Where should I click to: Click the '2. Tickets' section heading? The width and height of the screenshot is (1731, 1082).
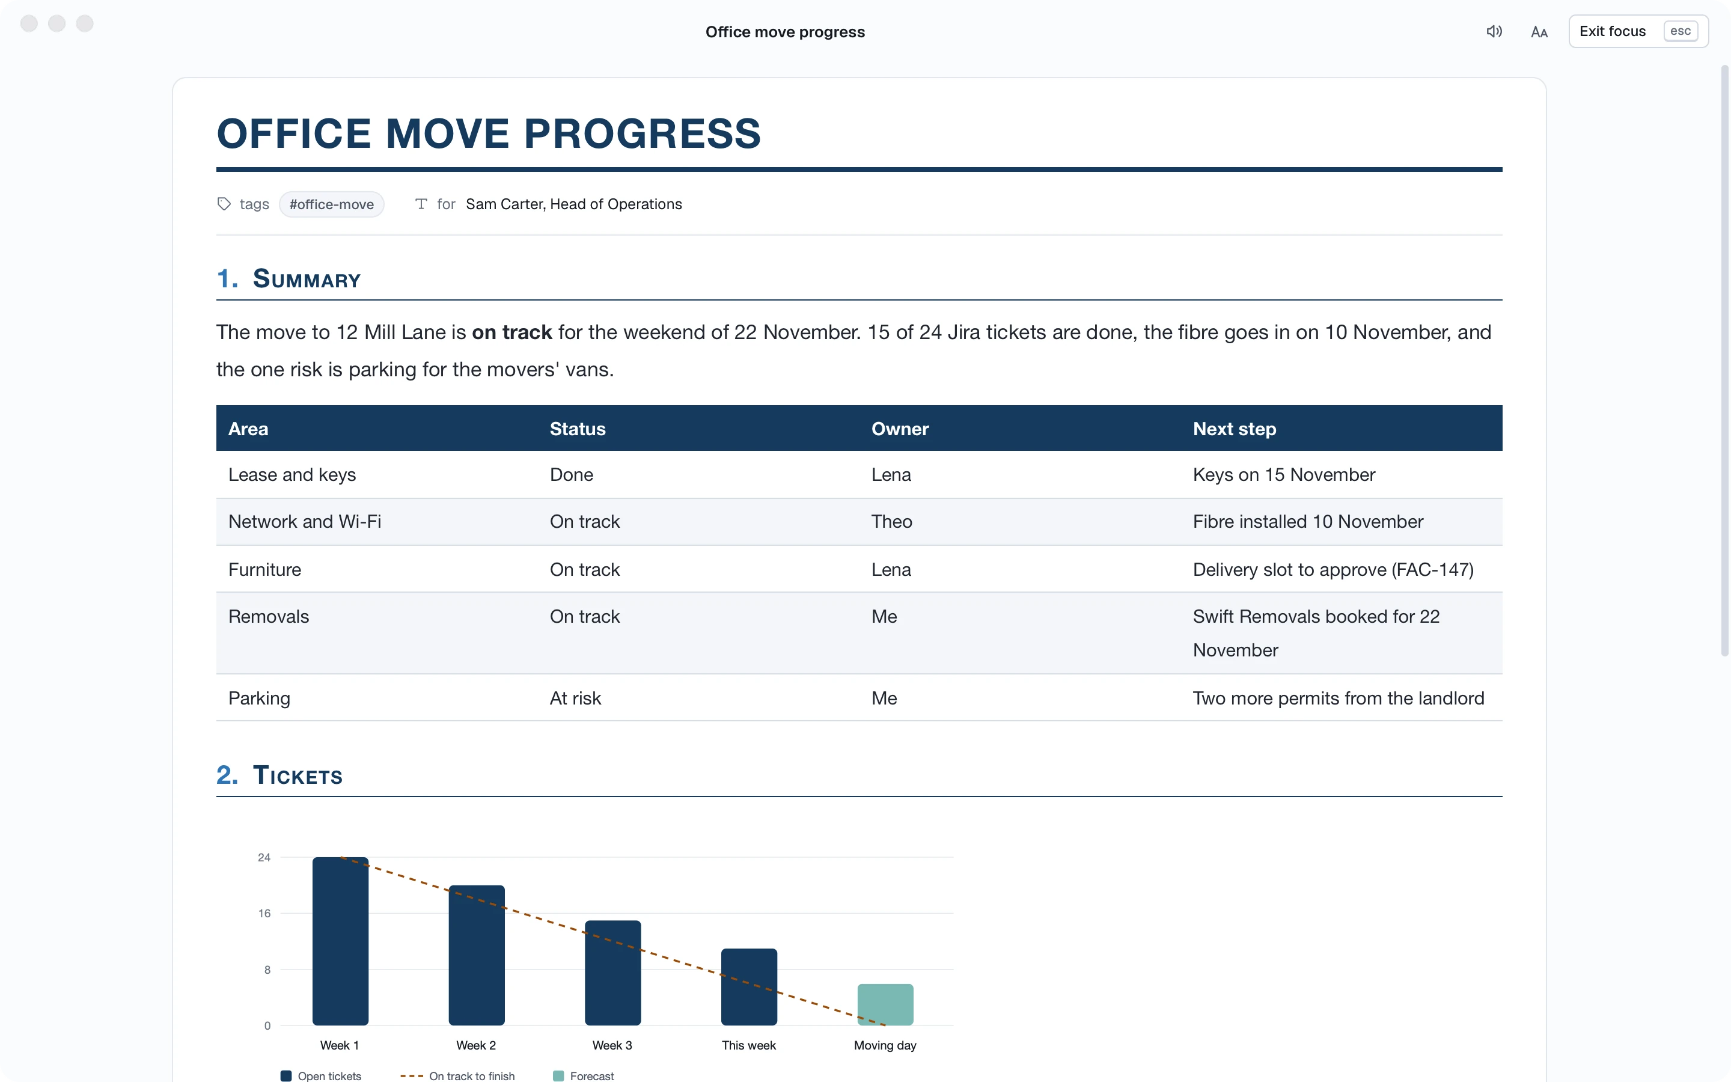[279, 775]
